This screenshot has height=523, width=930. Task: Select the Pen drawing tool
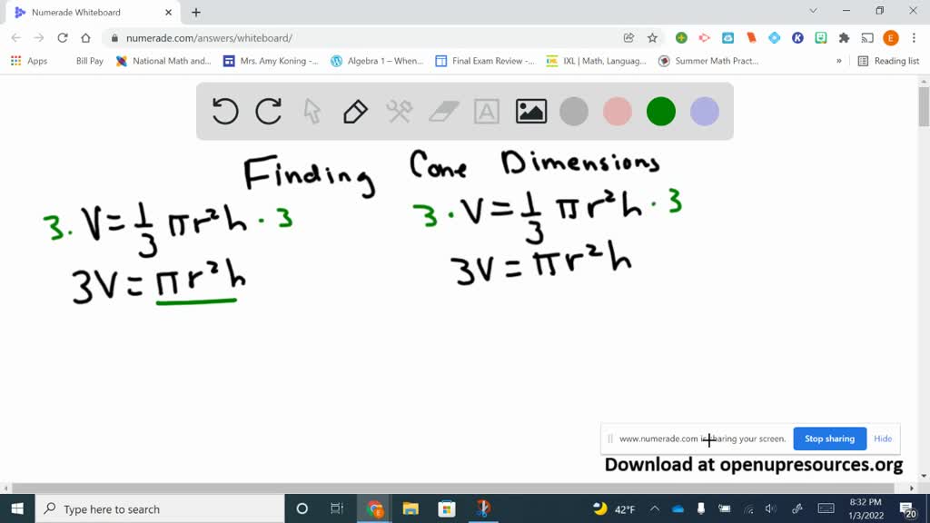pyautogui.click(x=354, y=111)
